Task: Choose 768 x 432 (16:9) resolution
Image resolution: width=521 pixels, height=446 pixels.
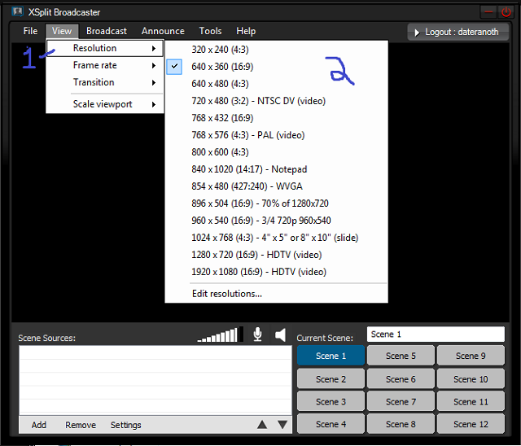Action: click(x=277, y=118)
